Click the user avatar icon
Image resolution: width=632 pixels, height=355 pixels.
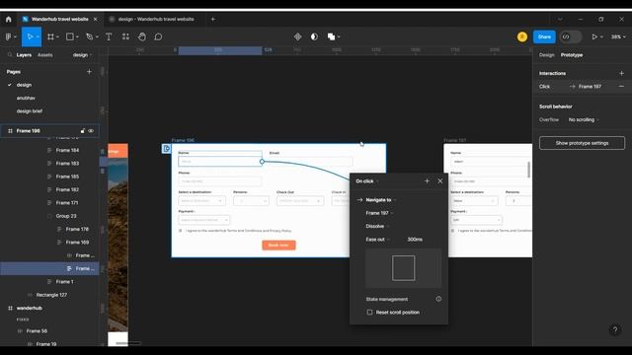tap(522, 36)
